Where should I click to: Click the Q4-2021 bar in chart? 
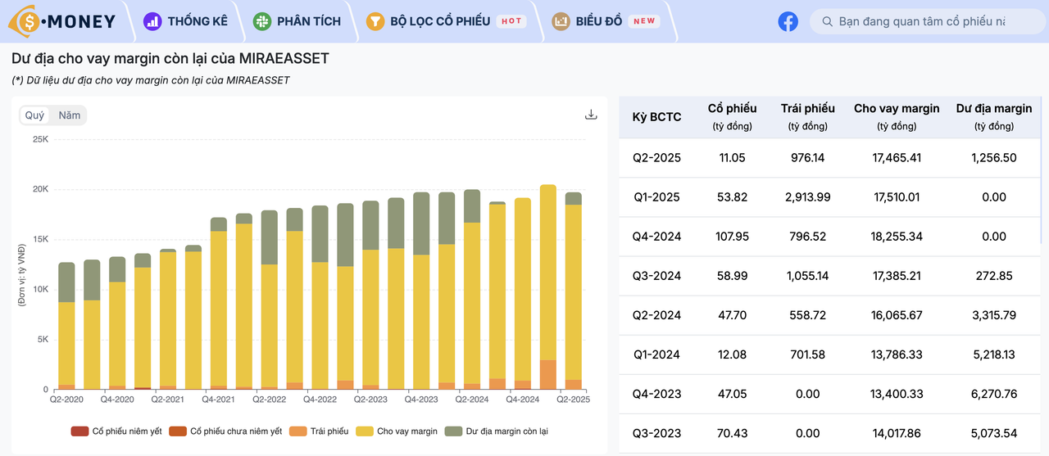tap(219, 303)
